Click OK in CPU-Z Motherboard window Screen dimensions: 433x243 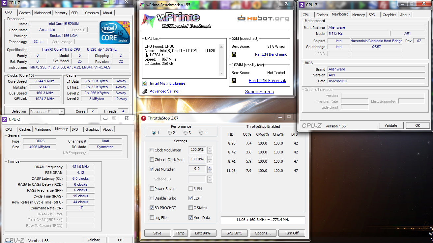418,125
